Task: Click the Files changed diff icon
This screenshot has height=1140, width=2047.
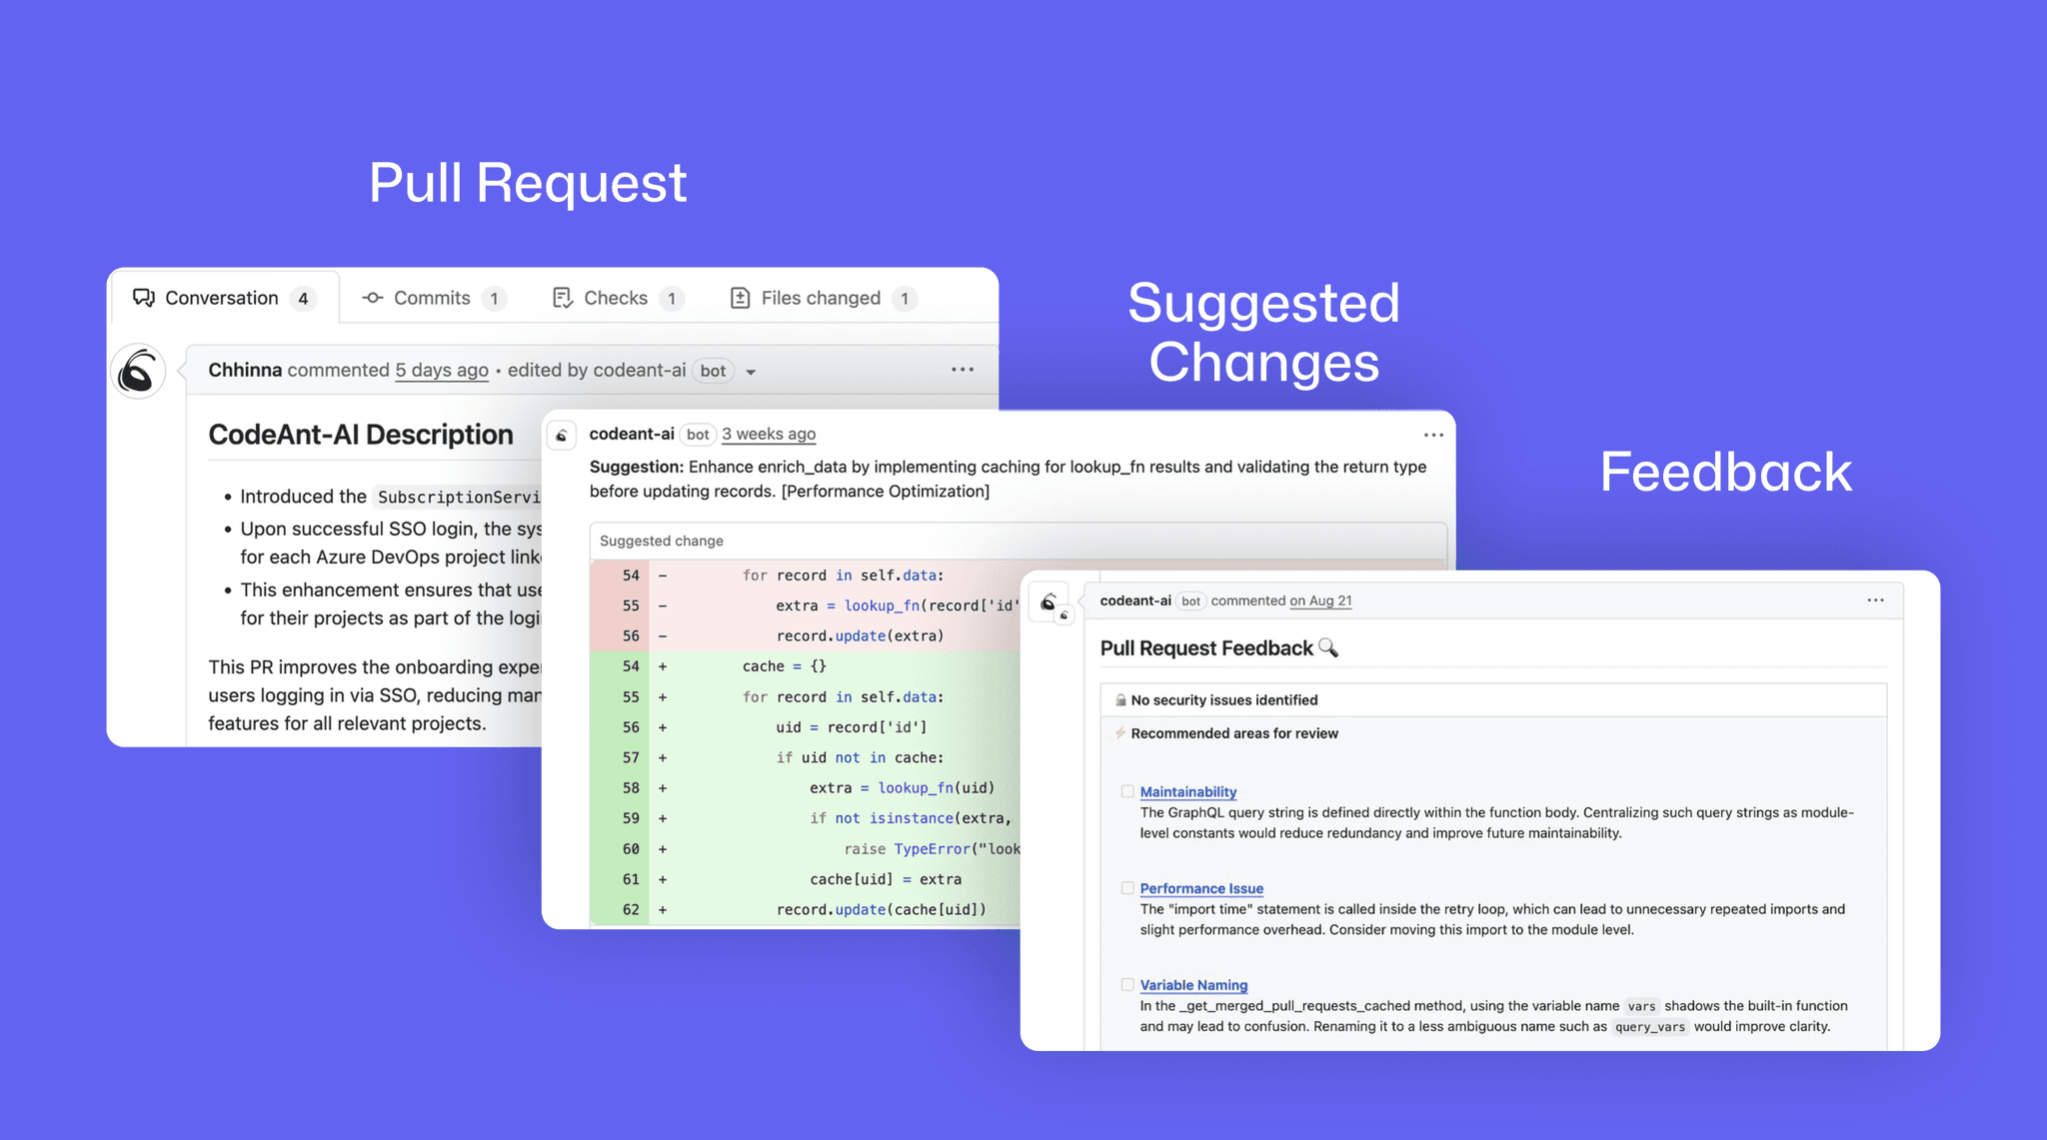Action: click(740, 298)
